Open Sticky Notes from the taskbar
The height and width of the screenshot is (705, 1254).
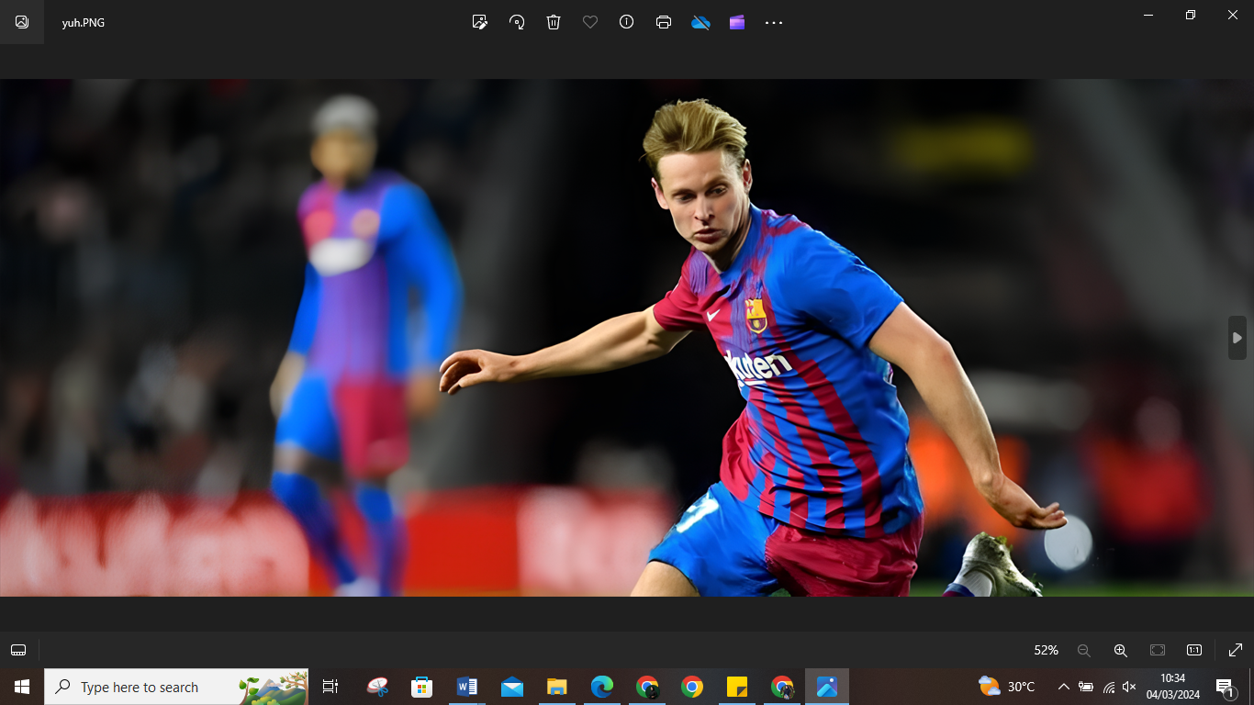pos(737,687)
